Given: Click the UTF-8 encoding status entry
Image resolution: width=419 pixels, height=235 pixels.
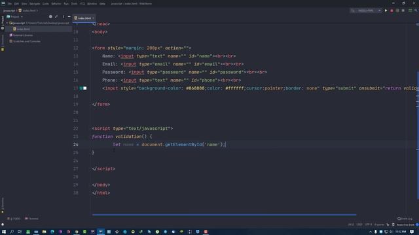Looking at the screenshot, I should [369, 225].
